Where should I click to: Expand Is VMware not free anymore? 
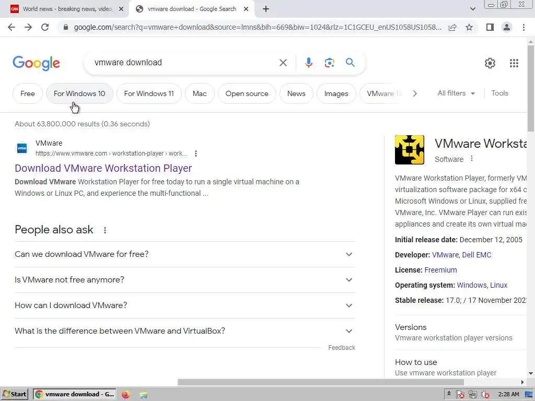point(185,280)
